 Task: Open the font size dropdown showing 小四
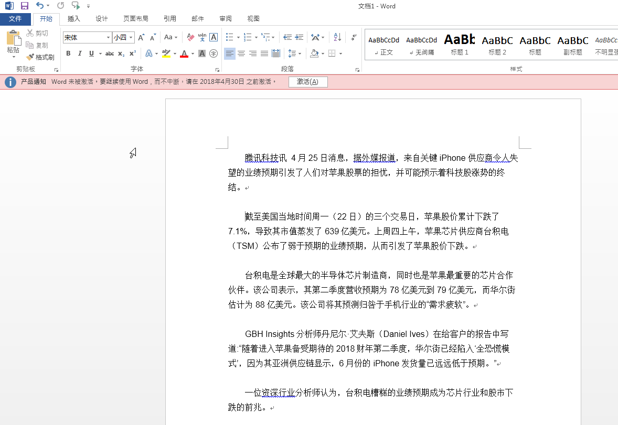(131, 37)
